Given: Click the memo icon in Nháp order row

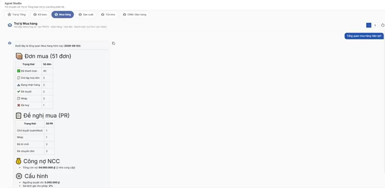Looking at the screenshot, I should tap(19, 98).
